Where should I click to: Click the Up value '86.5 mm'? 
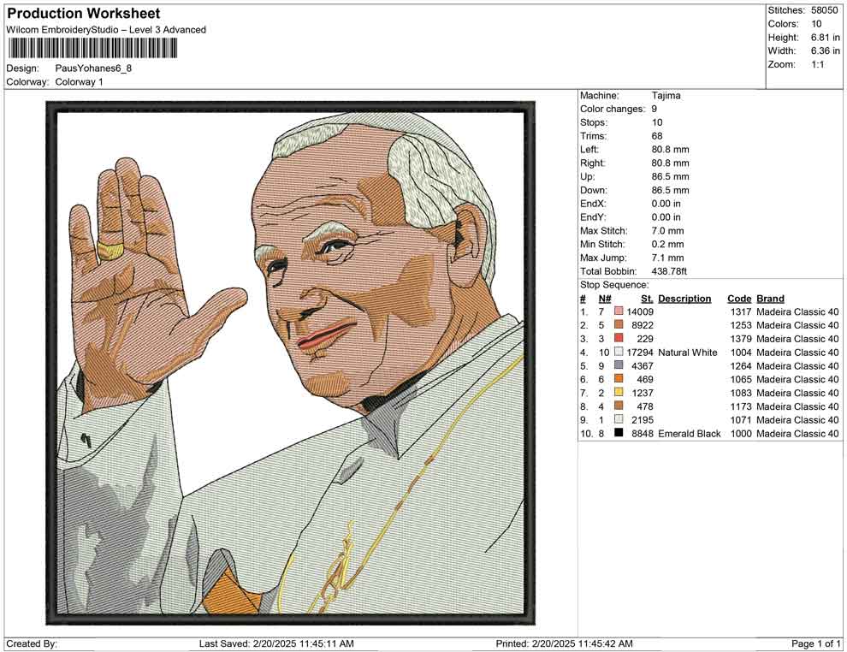671,176
